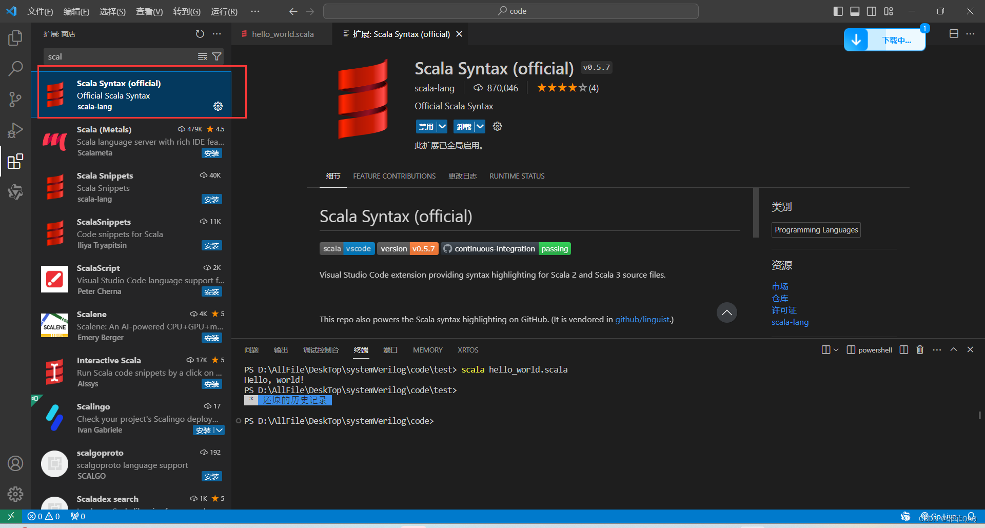Image resolution: width=985 pixels, height=528 pixels.
Task: Click the code command center search box
Action: pyautogui.click(x=511, y=11)
